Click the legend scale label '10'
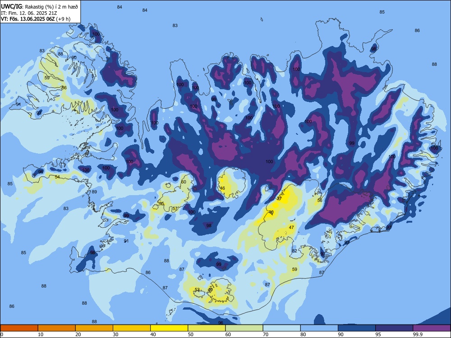The width and height of the screenshot is (451, 338). click(x=41, y=334)
